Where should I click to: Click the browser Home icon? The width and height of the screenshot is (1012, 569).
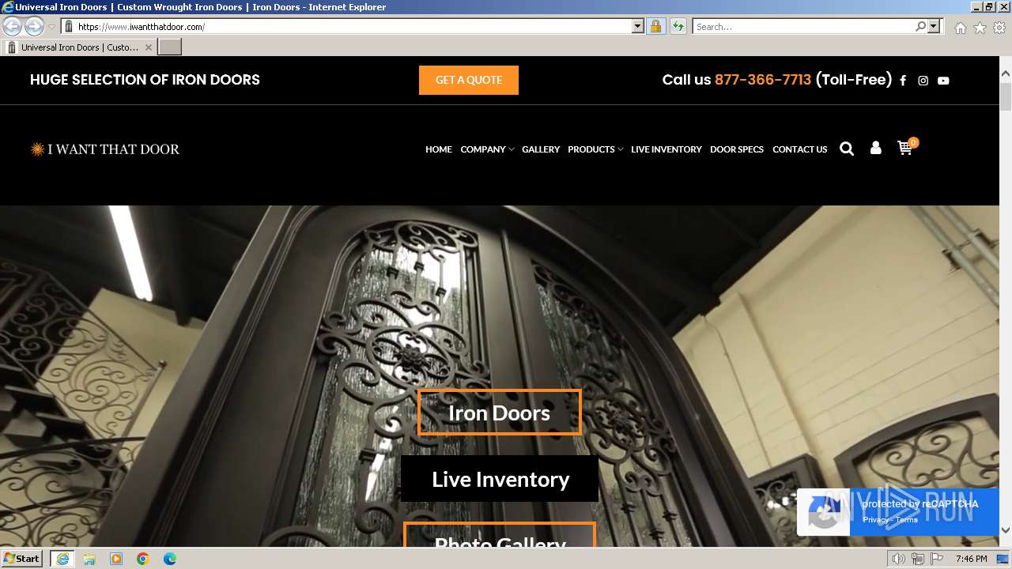[x=960, y=28]
